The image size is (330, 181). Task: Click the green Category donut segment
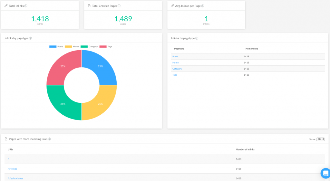click(x=63, y=104)
